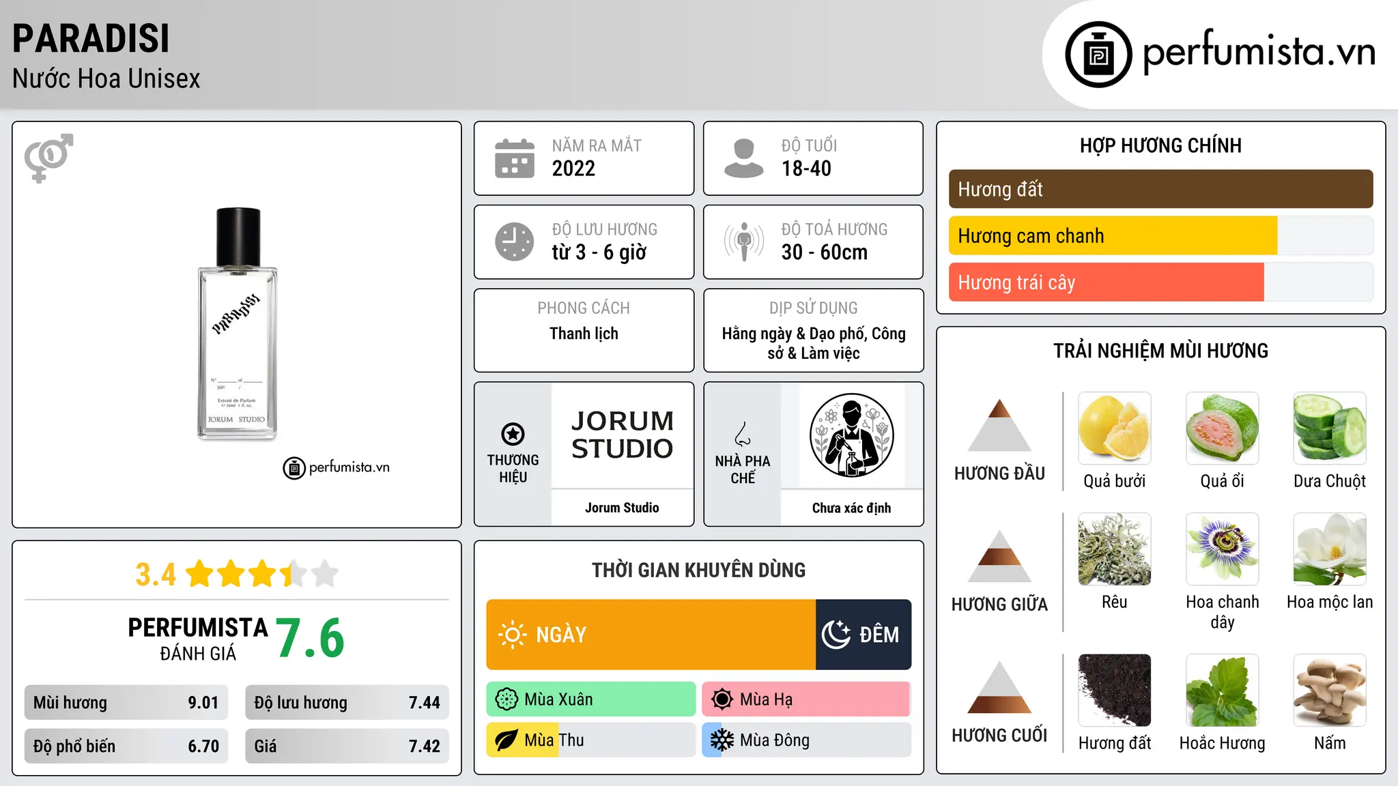The height and width of the screenshot is (786, 1398).
Task: Click the Perfumista score 7.6
Action: tap(310, 638)
